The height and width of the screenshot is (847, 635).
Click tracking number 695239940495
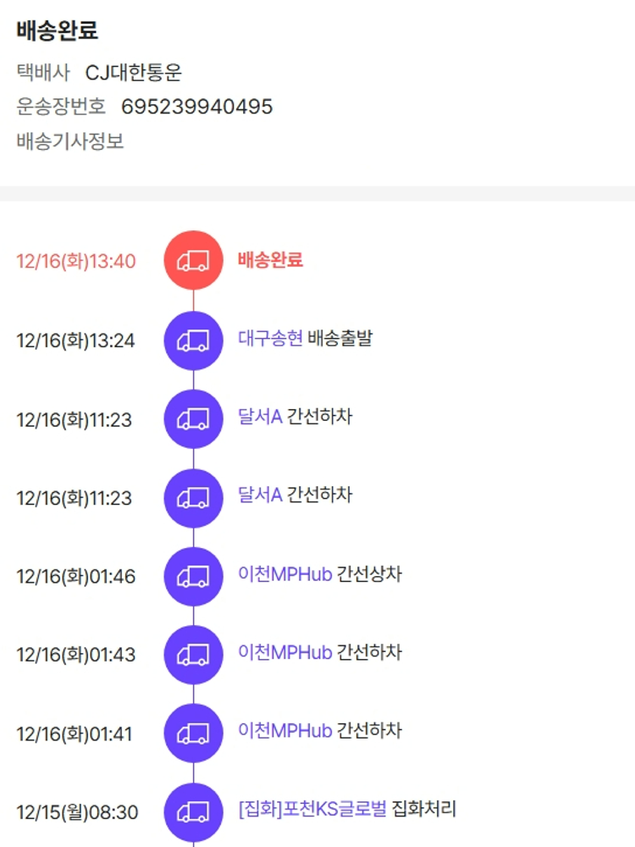[196, 107]
